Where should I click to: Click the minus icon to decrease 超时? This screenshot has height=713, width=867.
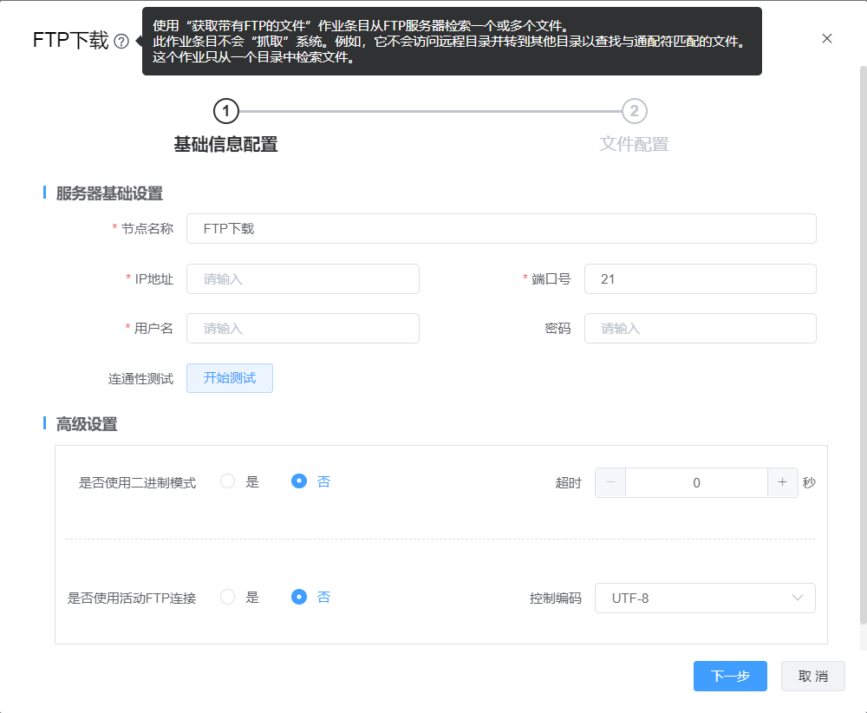click(x=610, y=483)
